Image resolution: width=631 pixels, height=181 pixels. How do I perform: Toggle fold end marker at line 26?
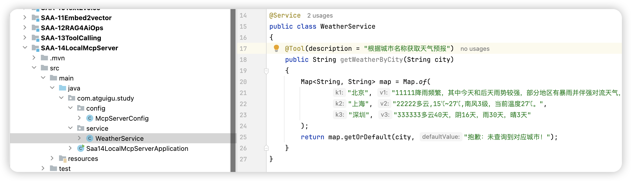tap(266, 148)
